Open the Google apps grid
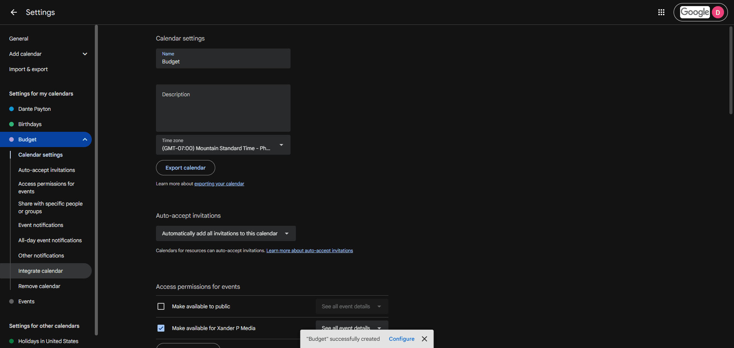Image resolution: width=734 pixels, height=348 pixels. 661,12
